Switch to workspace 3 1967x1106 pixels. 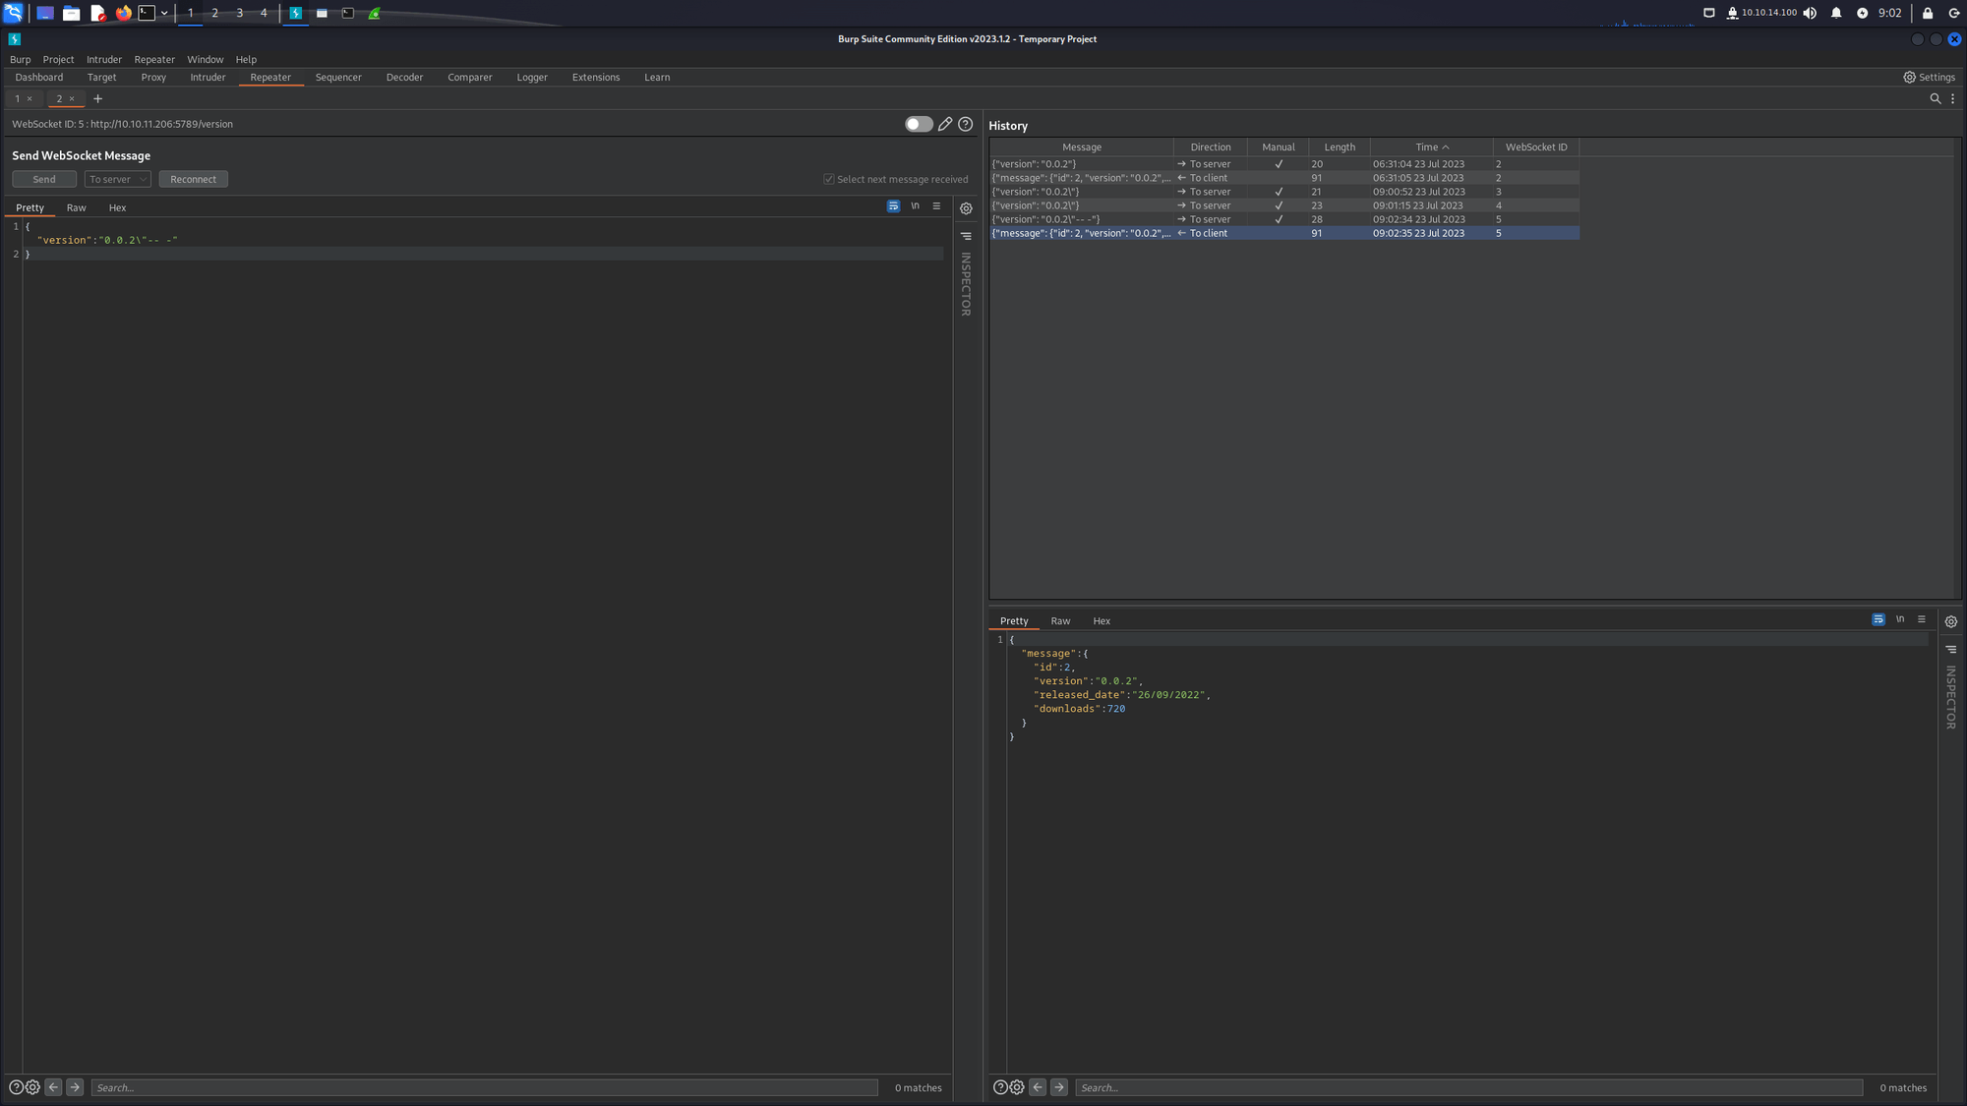(x=239, y=13)
